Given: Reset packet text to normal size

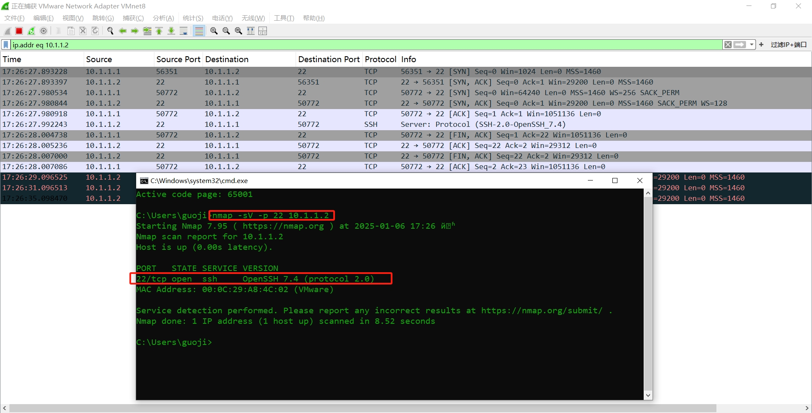Looking at the screenshot, I should [239, 31].
